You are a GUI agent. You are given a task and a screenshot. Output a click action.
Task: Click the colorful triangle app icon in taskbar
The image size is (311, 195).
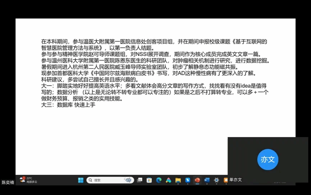168,180
